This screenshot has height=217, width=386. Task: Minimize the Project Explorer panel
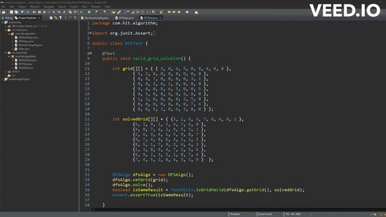[70, 17]
